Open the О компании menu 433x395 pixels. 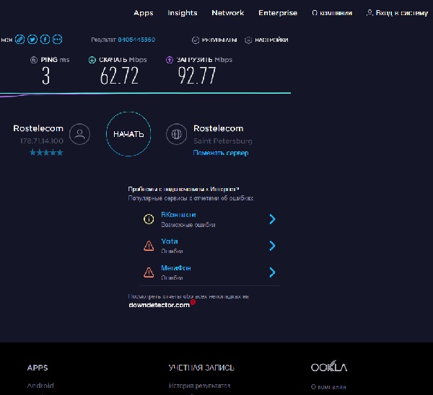tap(332, 13)
